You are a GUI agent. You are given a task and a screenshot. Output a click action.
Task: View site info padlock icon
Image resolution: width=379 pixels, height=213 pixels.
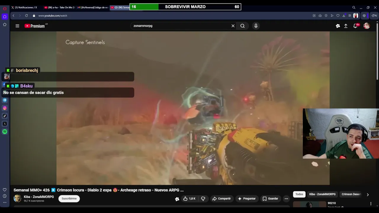(x=34, y=16)
